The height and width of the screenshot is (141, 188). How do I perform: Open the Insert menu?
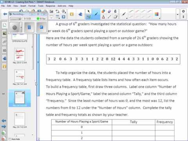[x=23, y=6]
